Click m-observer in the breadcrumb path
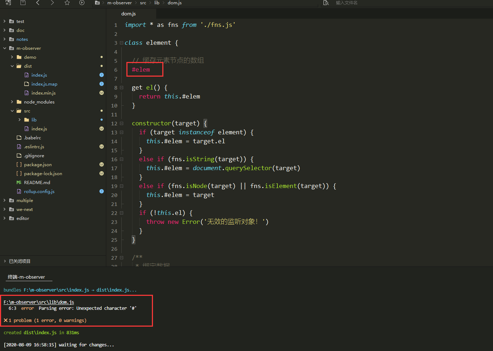The height and width of the screenshot is (351, 493). [x=120, y=3]
